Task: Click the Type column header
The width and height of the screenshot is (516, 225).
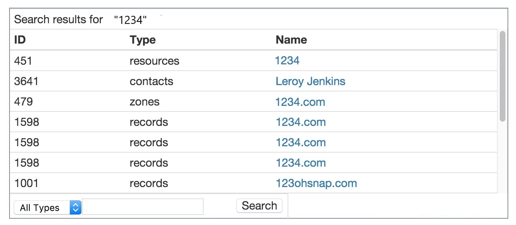Action: coord(142,40)
